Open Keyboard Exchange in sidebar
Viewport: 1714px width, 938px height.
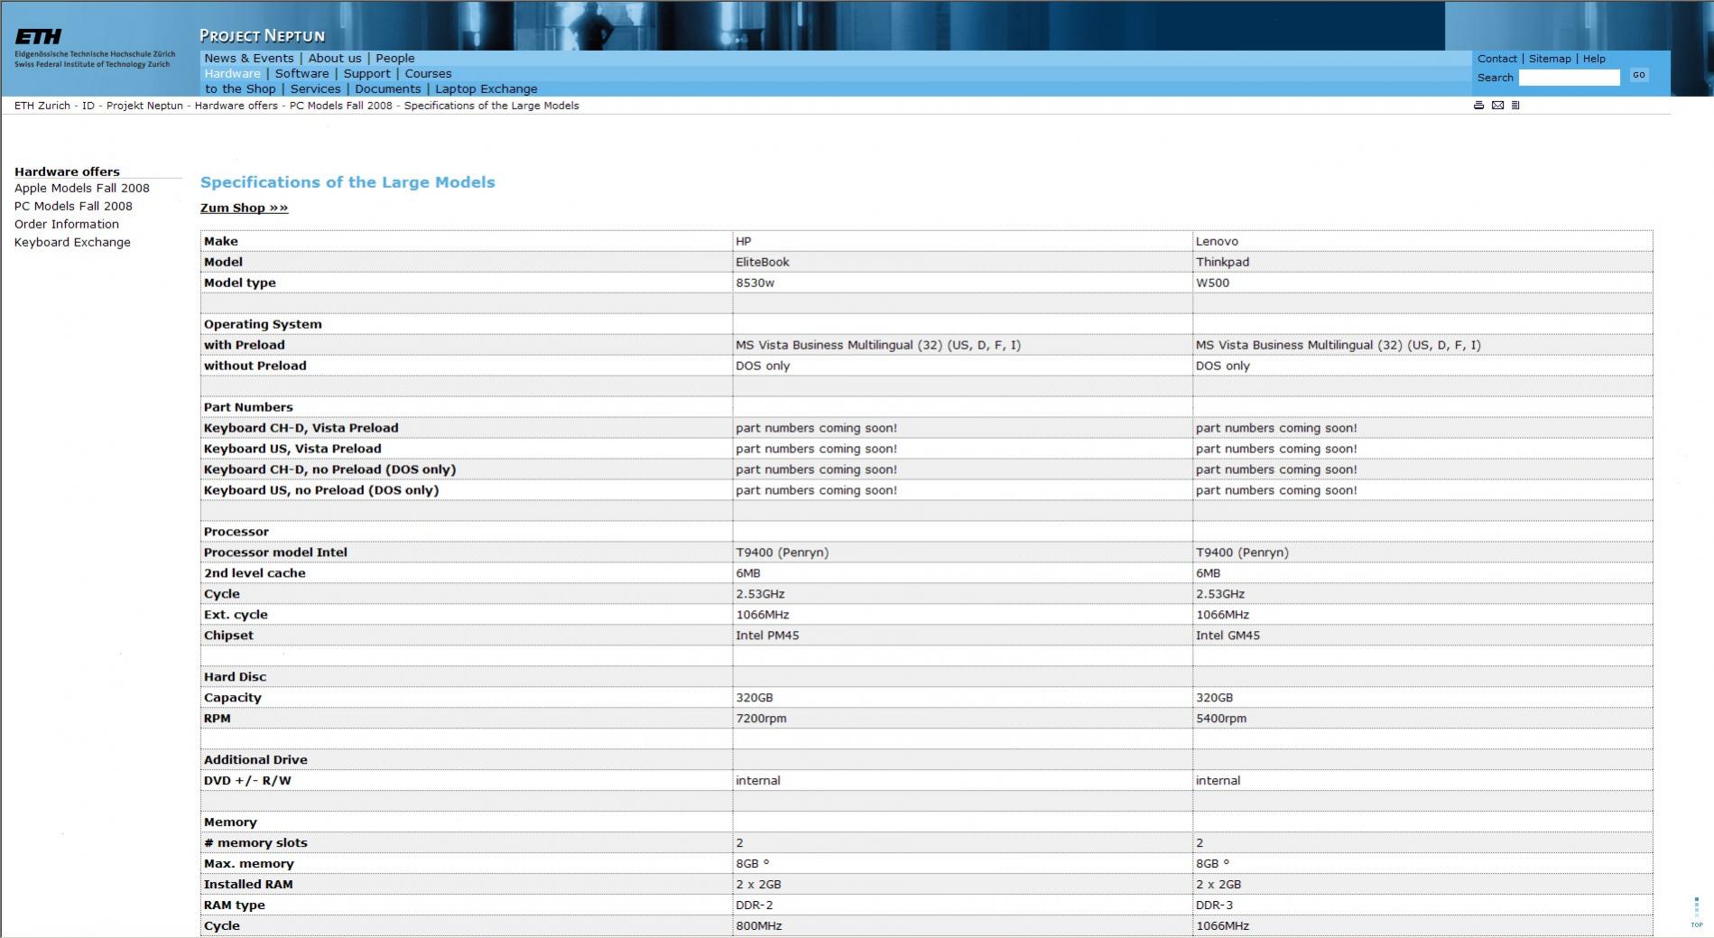(x=72, y=243)
